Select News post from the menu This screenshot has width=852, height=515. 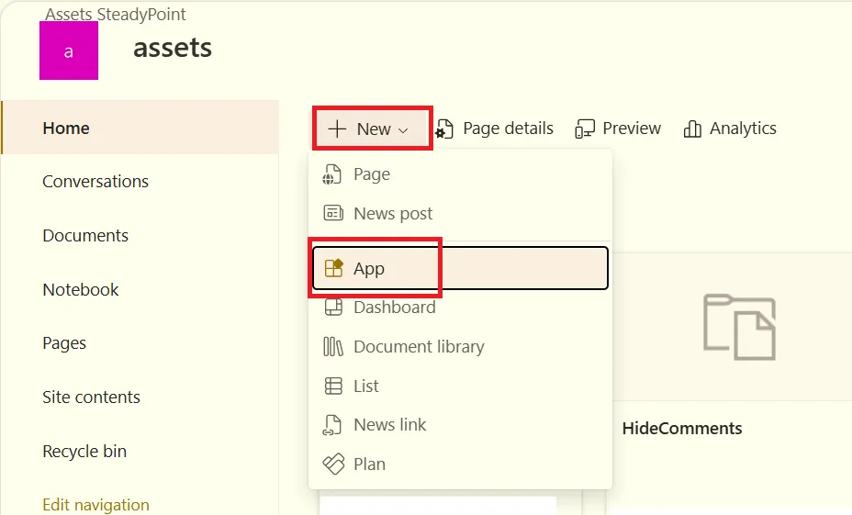point(460,214)
